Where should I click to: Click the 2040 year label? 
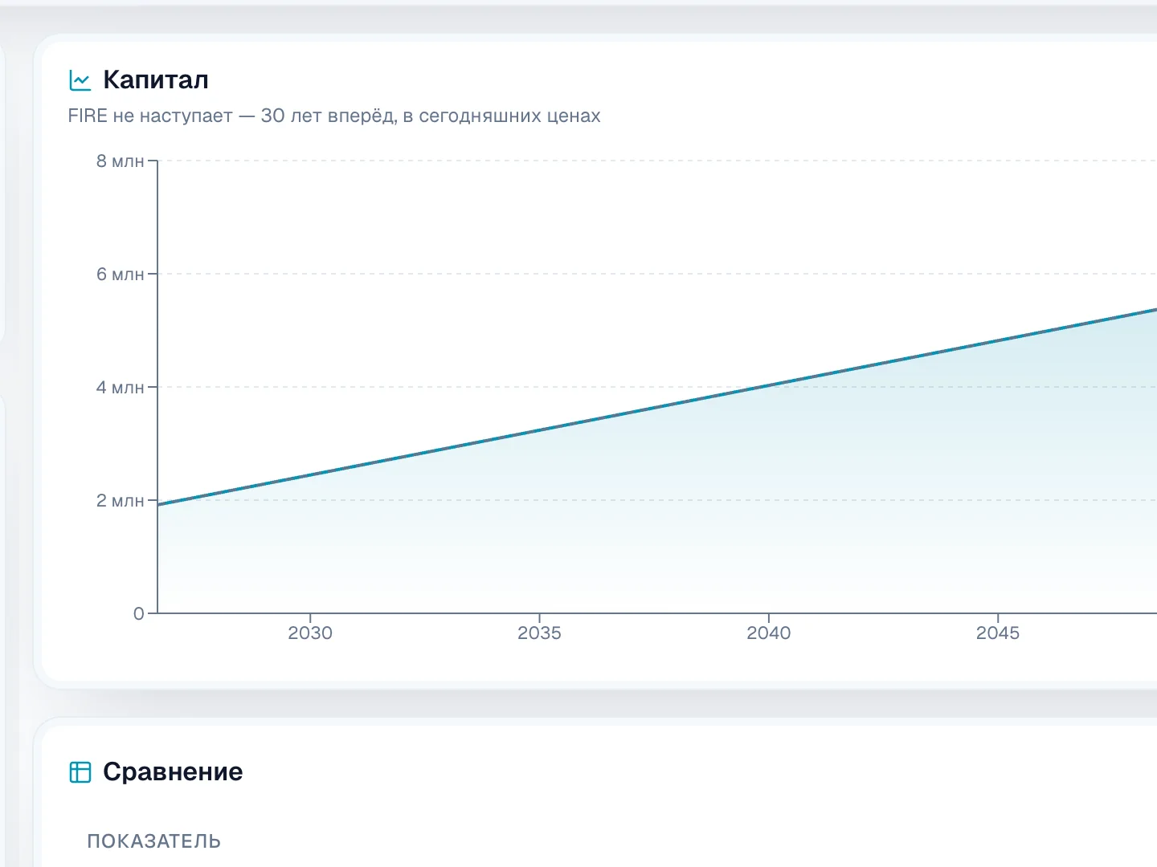(769, 633)
